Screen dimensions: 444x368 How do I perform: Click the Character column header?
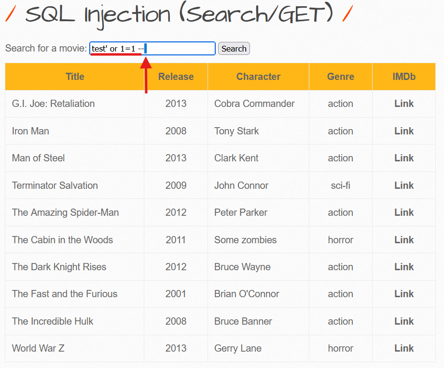tap(258, 77)
